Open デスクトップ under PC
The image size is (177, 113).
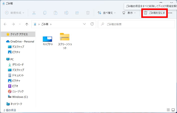pos(16,70)
